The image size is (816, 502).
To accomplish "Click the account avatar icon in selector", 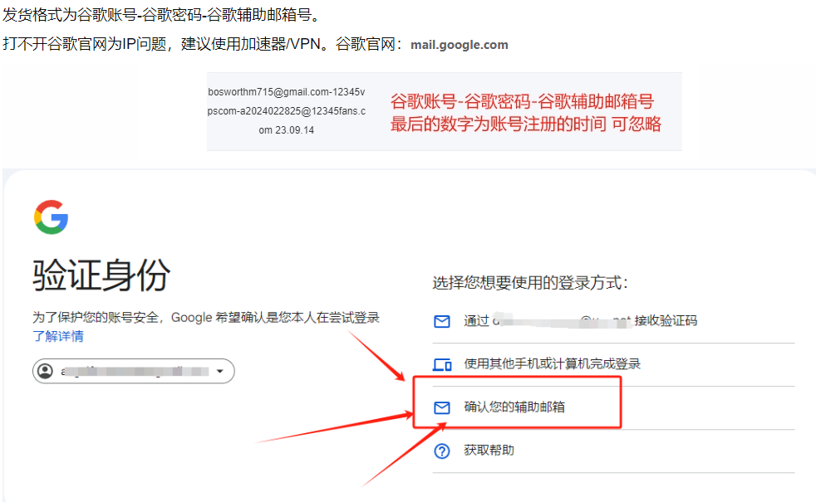I will [46, 371].
